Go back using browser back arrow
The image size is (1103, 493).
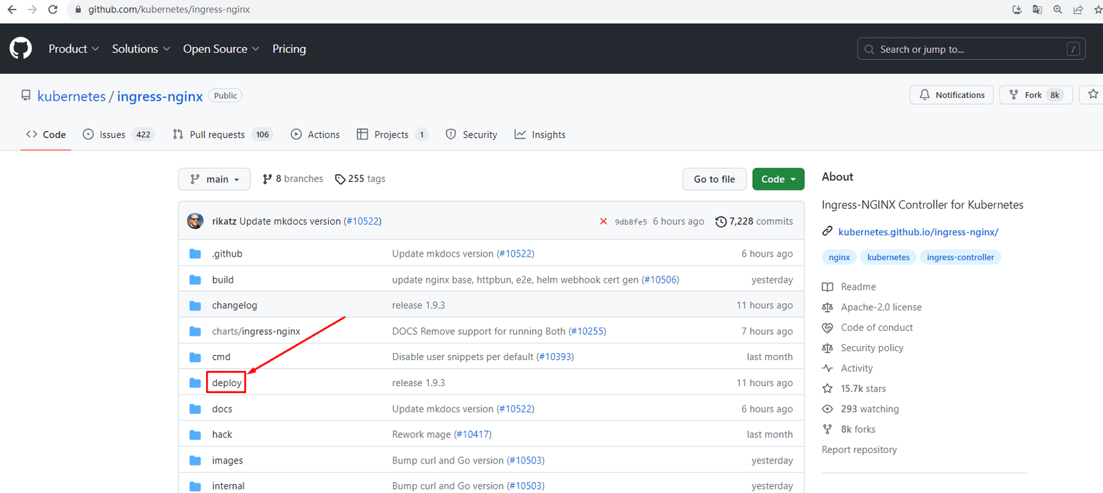click(12, 10)
